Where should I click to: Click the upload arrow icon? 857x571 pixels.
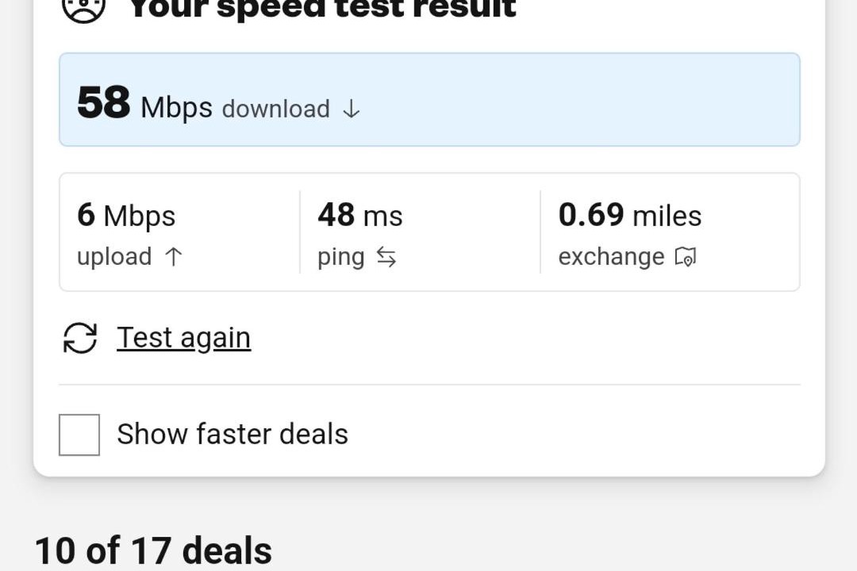[x=174, y=256]
